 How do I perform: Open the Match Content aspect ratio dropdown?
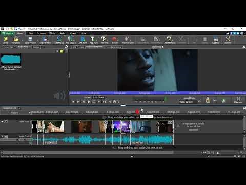[x=190, y=102]
